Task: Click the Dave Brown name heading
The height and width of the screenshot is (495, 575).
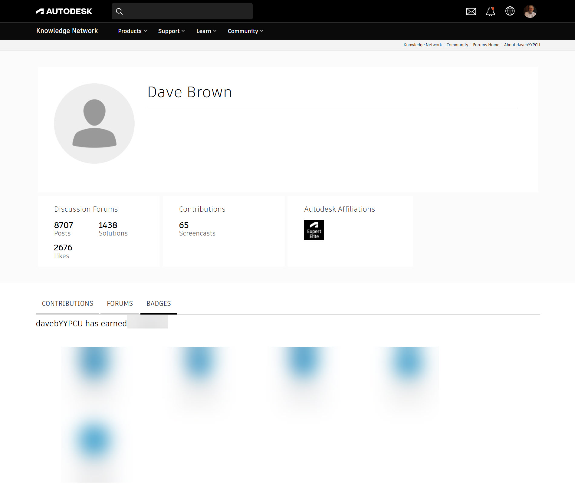Action: [x=190, y=92]
